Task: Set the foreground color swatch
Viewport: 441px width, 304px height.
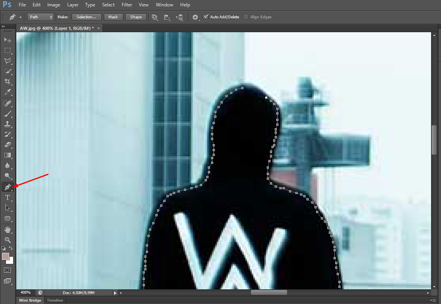Action: pyautogui.click(x=5, y=256)
